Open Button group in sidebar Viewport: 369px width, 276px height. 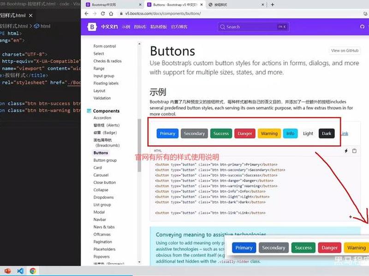tap(105, 160)
